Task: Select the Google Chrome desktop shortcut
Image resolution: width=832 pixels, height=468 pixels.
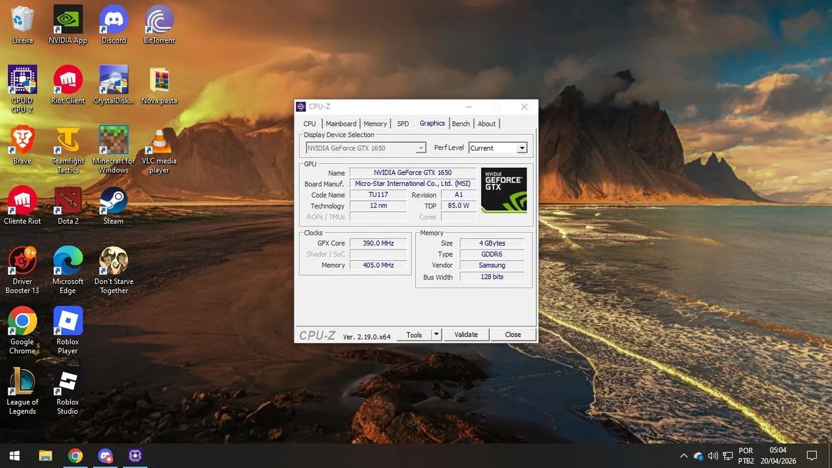Action: (22, 331)
